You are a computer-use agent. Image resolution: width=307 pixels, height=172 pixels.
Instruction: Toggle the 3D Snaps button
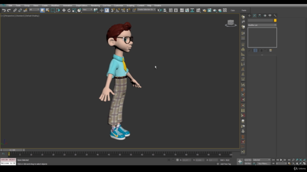pyautogui.click(x=113, y=11)
